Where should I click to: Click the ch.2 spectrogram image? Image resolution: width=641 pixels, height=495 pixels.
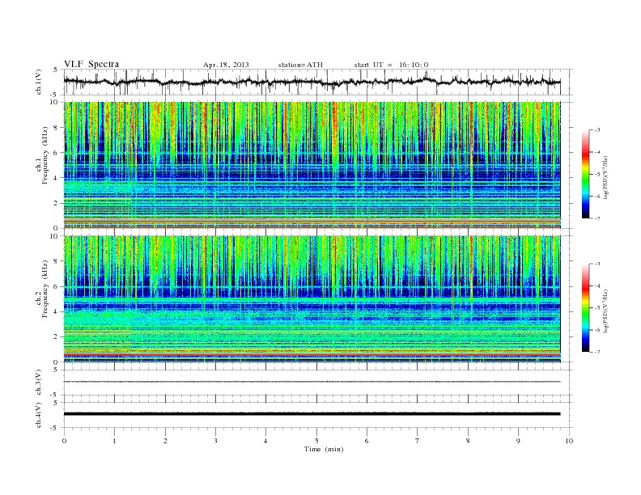click(x=312, y=298)
